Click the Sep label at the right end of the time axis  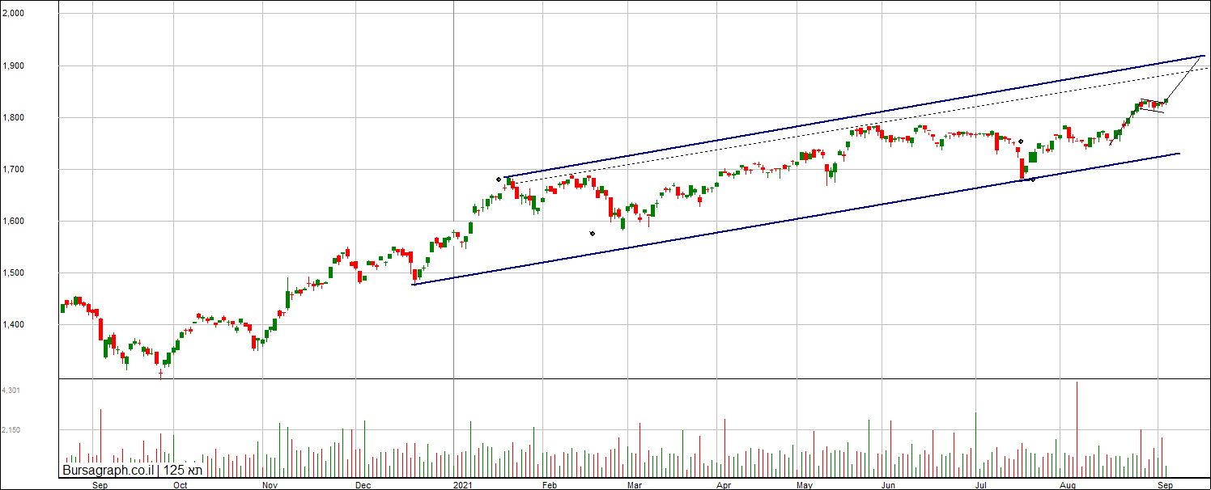[x=1165, y=485]
